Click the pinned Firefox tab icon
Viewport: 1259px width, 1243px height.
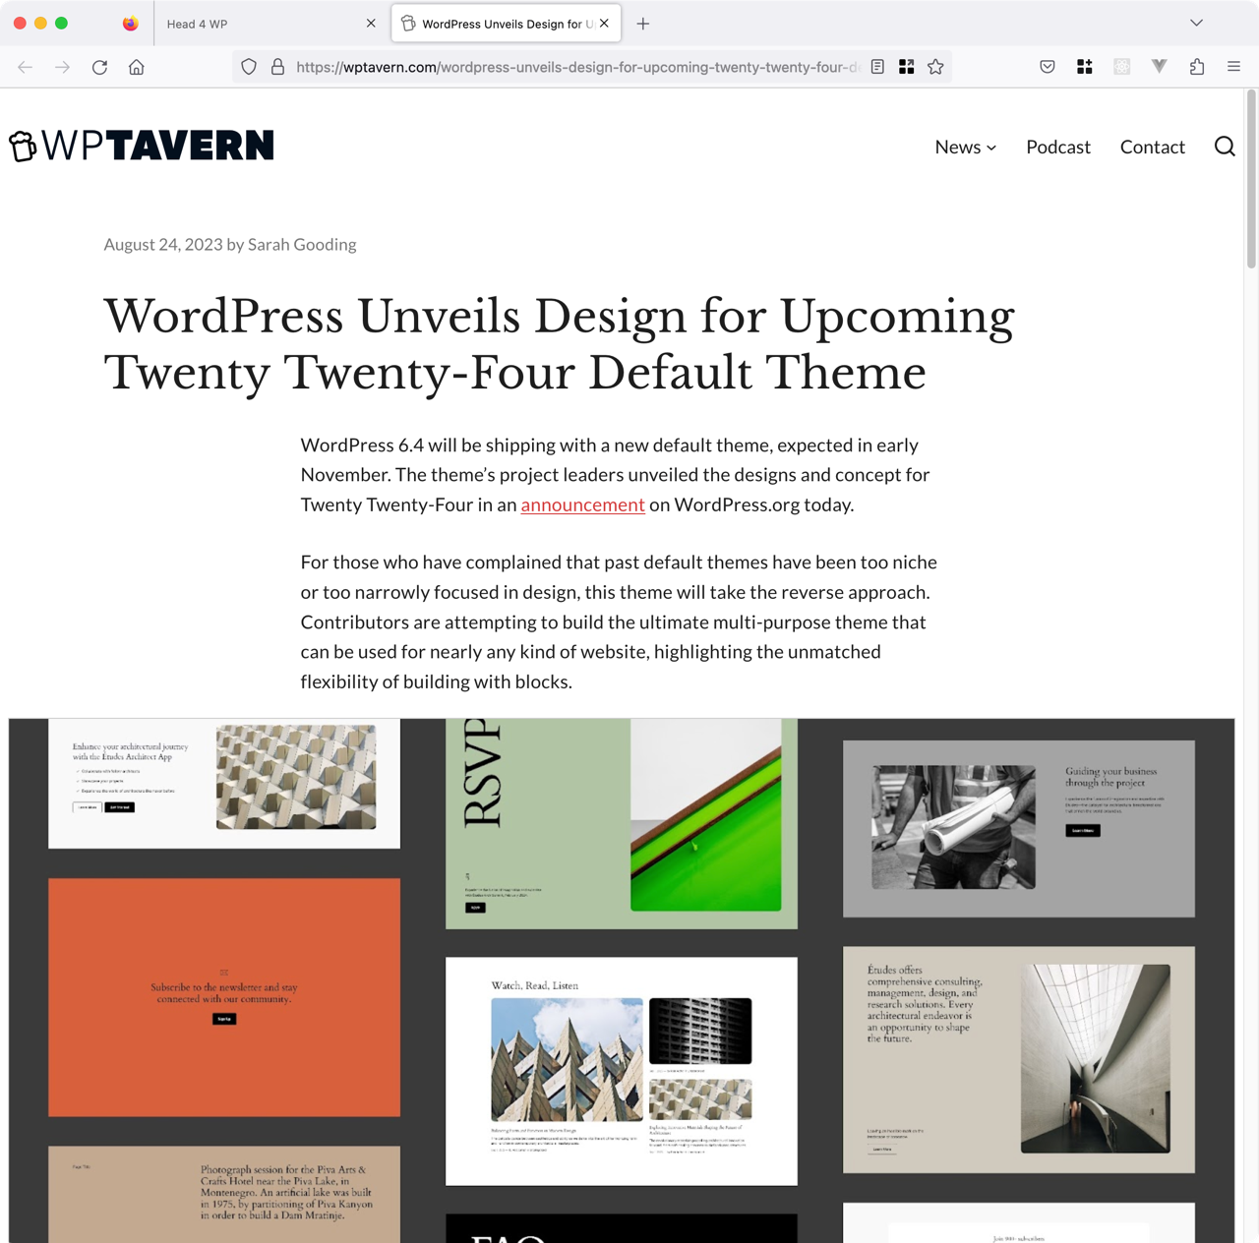pyautogui.click(x=130, y=24)
